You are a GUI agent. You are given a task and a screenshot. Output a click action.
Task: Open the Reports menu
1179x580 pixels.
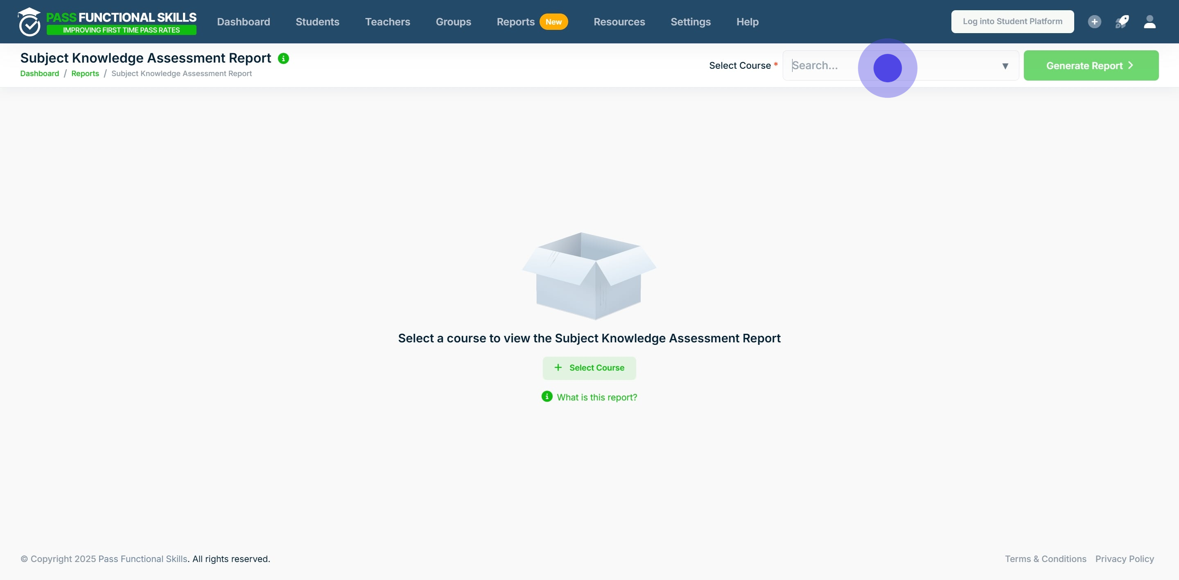(x=515, y=22)
